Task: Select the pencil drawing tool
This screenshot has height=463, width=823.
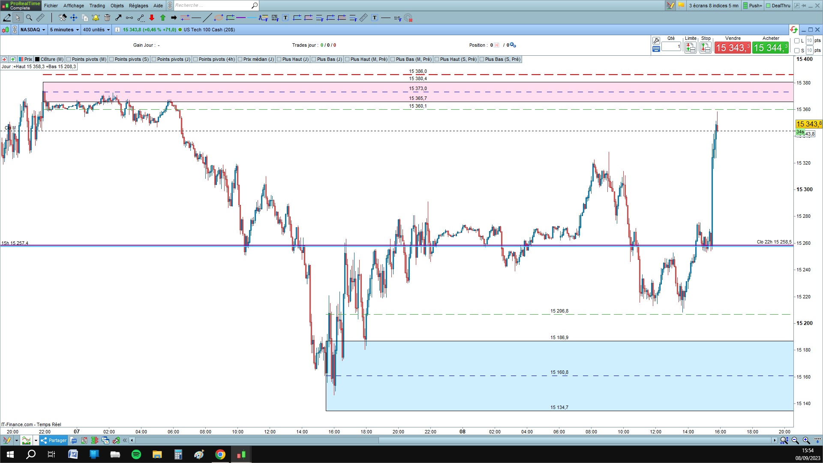Action: [7, 18]
